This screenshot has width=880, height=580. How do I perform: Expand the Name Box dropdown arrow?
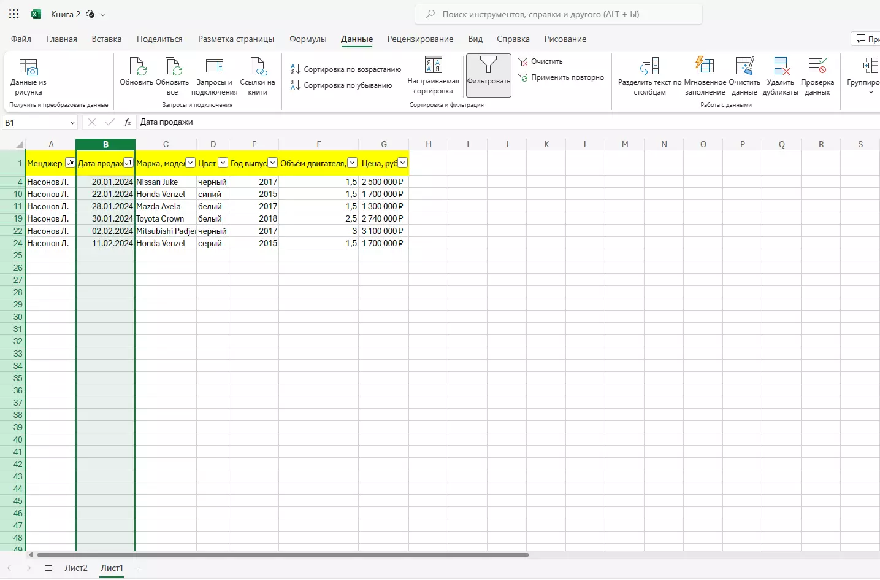(x=72, y=123)
